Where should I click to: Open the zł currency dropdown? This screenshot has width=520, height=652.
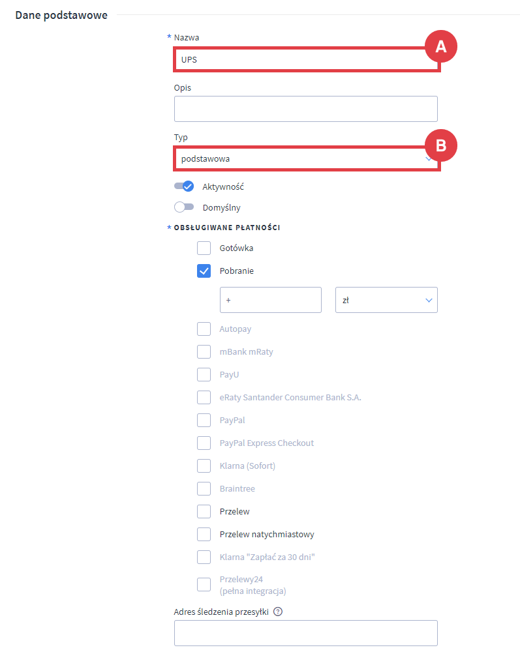pyautogui.click(x=386, y=300)
